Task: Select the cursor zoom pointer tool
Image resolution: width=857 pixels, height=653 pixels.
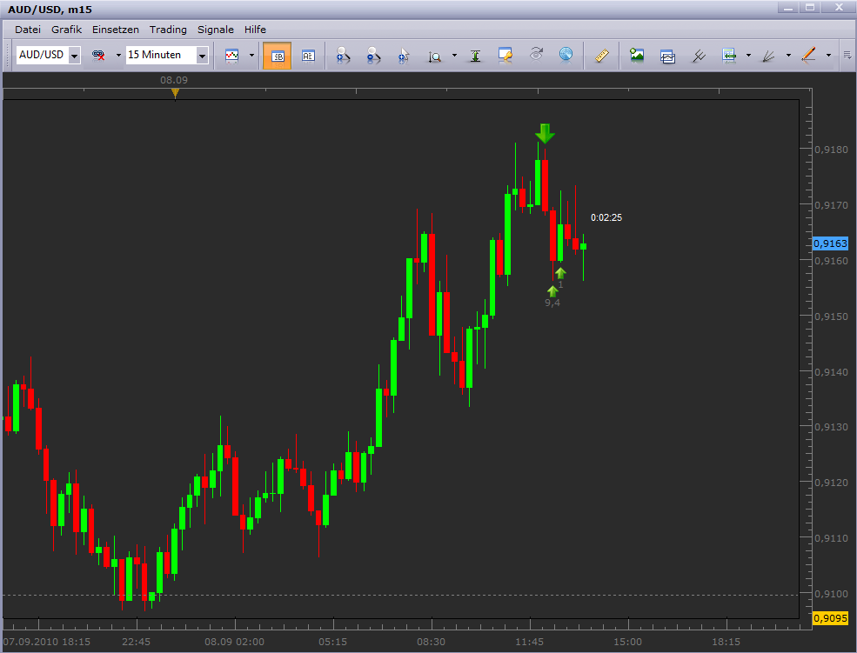Action: pyautogui.click(x=404, y=55)
